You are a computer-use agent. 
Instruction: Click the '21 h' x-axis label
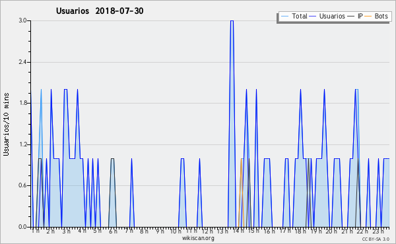tap(347, 231)
